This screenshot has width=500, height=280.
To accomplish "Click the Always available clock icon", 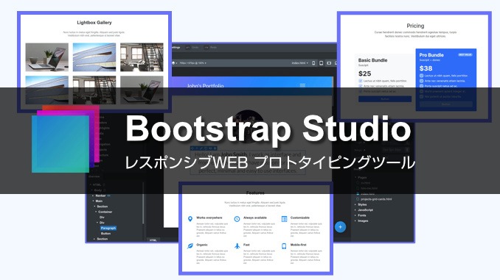I will tap(237, 219).
